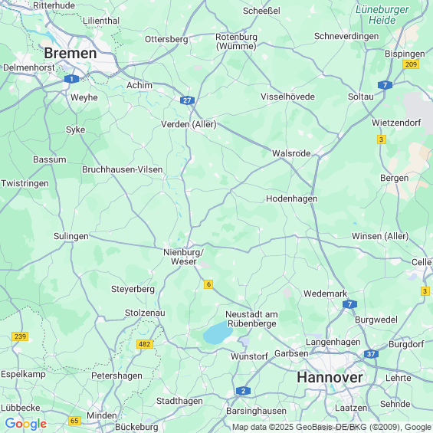Click the lake west of Neustadt am Rübenberge
433x433 pixels.
click(218, 333)
